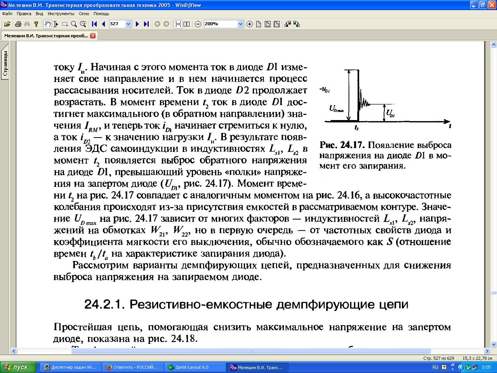Image resolution: width=497 pixels, height=373 pixels.
Task: Toggle the hand drag tool
Action: [x=47, y=24]
